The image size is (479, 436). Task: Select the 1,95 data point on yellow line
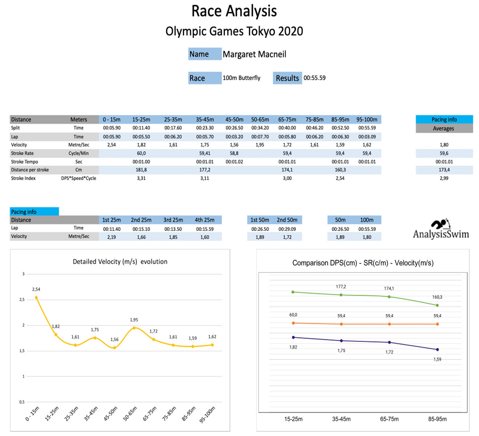(x=134, y=328)
